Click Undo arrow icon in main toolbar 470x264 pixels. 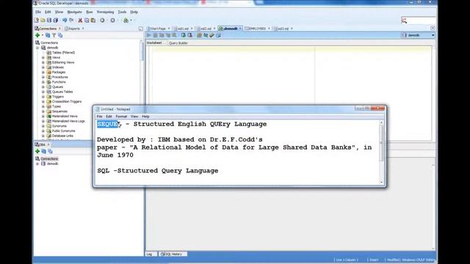click(x=65, y=21)
